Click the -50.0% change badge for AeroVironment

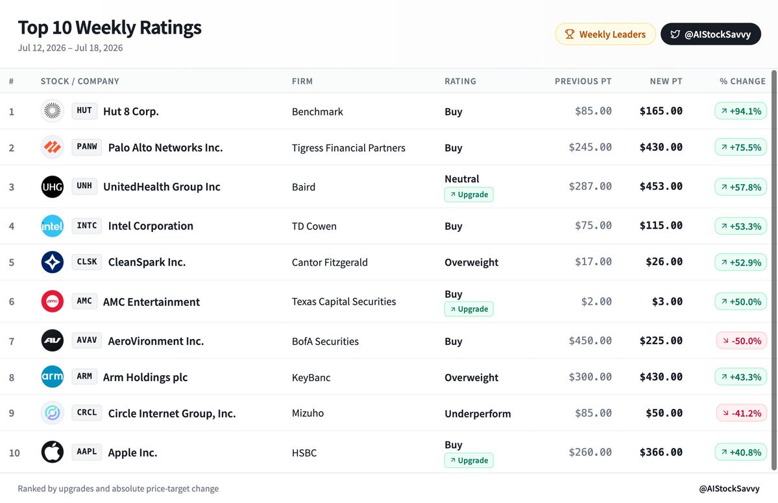(x=741, y=341)
